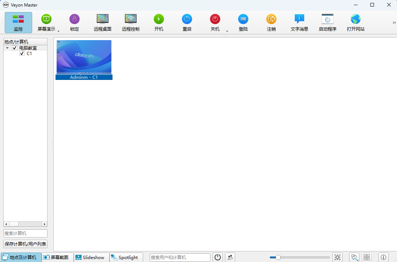Click the tree panel's right scroll arrow
This screenshot has height=262, width=397.
[45, 224]
